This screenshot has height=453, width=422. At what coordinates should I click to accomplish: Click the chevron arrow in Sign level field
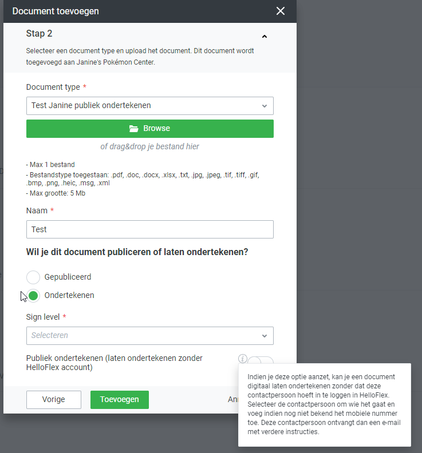[x=265, y=336]
